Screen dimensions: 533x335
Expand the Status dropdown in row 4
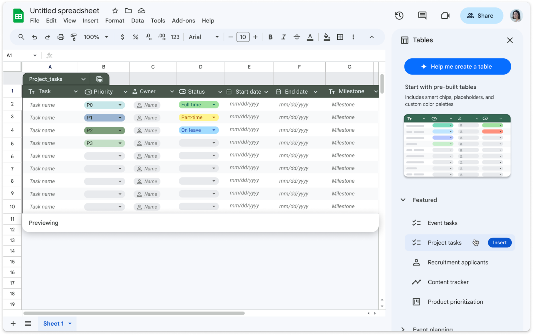213,130
